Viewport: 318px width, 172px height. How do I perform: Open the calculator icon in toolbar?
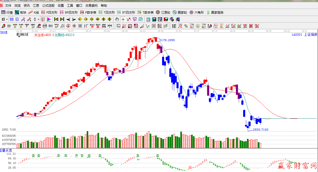tap(154, 19)
